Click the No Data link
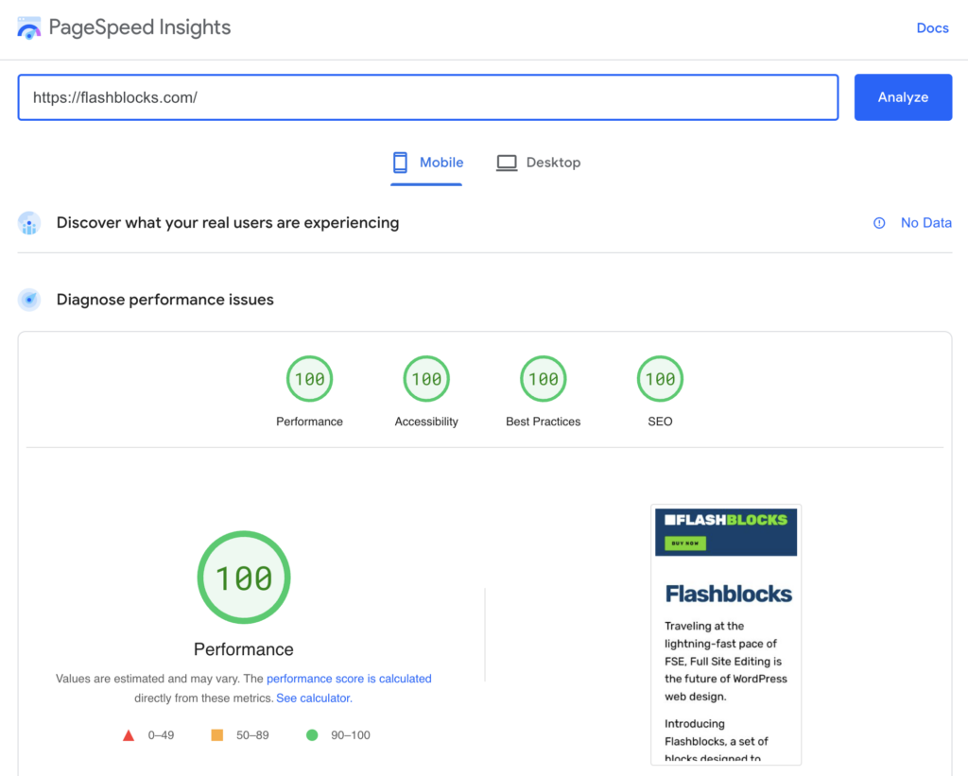 925,223
